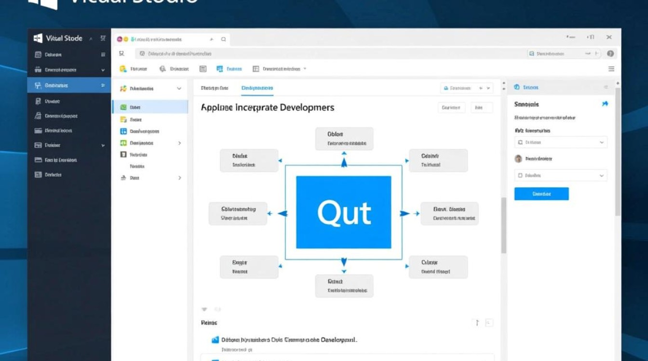Tick the checkbox inside the first right-panel dropdown
This screenshot has width=648, height=361.
[520, 142]
